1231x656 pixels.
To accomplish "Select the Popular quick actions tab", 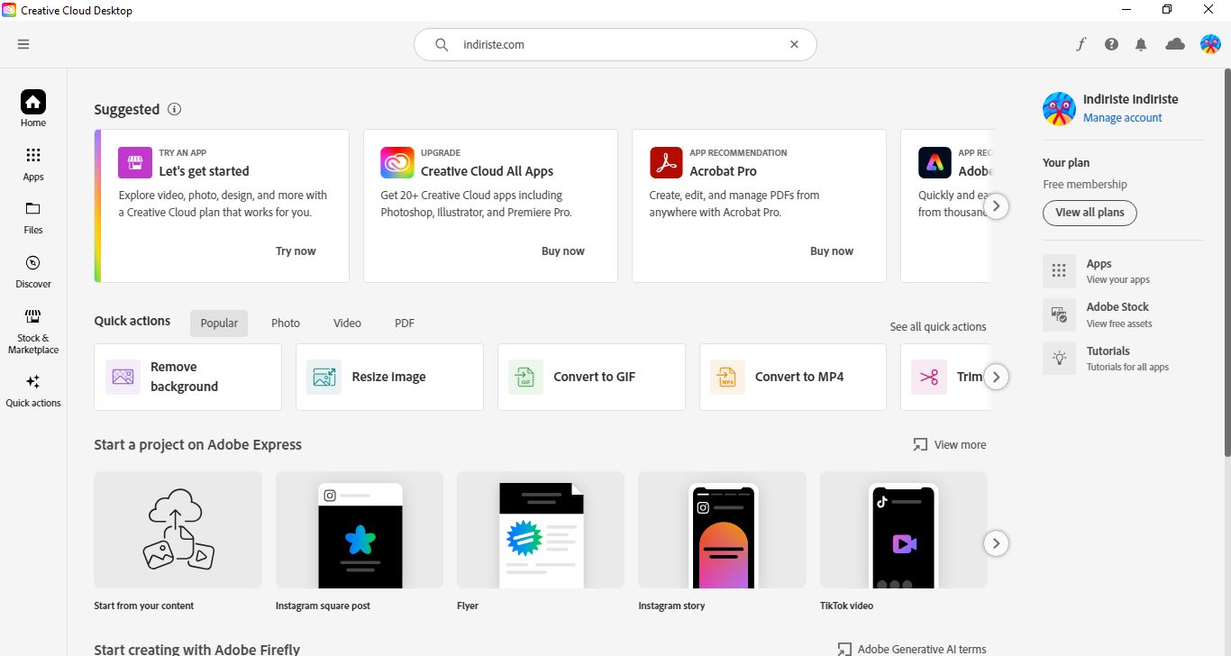I will tap(219, 323).
